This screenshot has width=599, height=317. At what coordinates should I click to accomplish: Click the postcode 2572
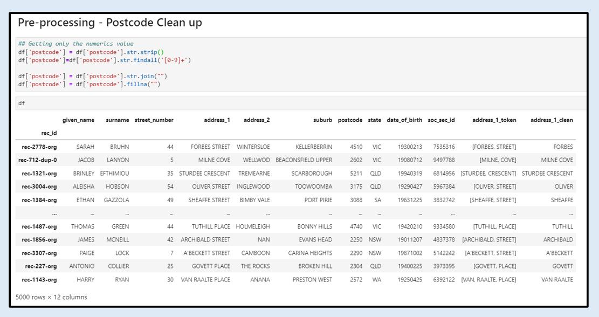point(356,280)
